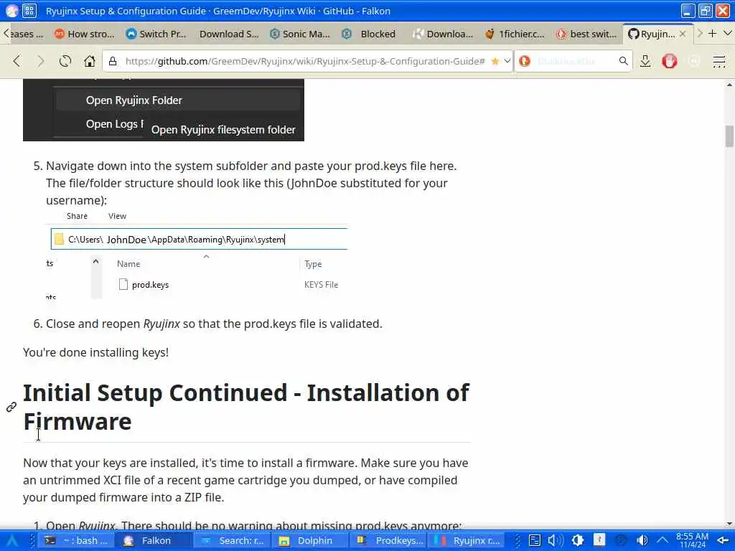Click the audio tray icon beside the hidden-icons arrow
735x551 pixels.
tap(642, 541)
